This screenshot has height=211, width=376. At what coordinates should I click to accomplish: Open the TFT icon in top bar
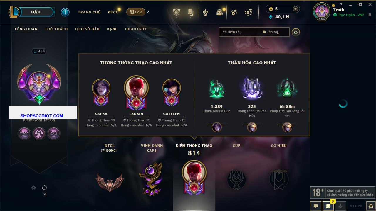[x=191, y=12]
